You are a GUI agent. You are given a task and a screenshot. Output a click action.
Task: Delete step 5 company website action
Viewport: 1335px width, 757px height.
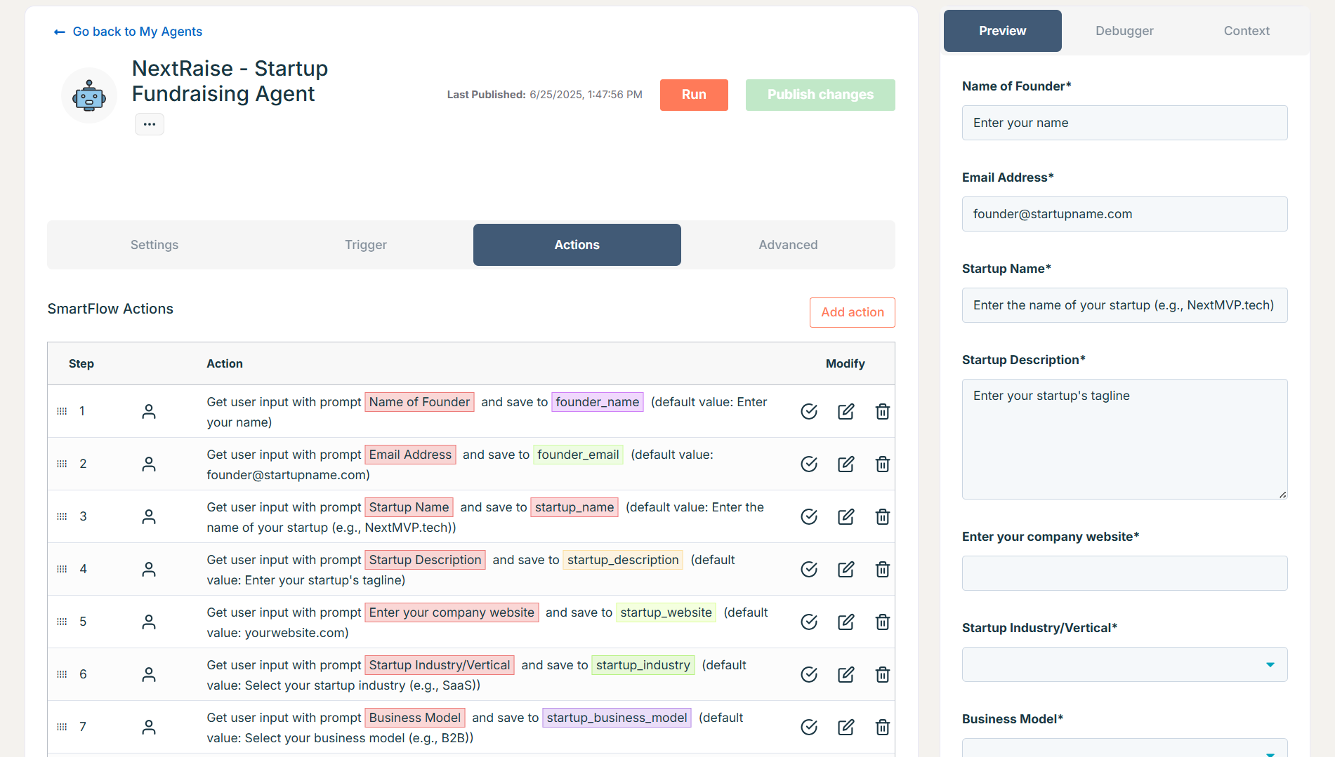[x=883, y=622]
